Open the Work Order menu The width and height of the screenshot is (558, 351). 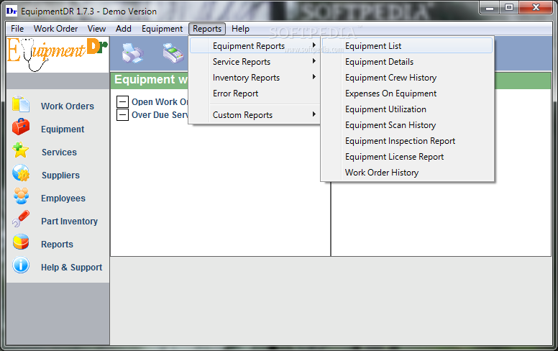55,29
